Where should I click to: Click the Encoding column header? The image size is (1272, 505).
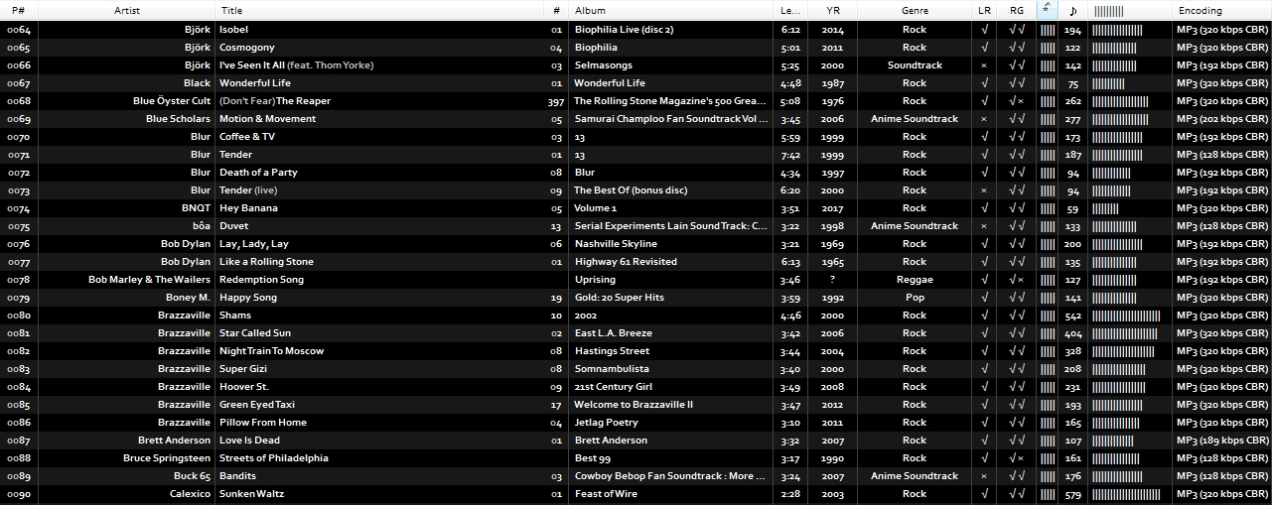(x=1221, y=10)
